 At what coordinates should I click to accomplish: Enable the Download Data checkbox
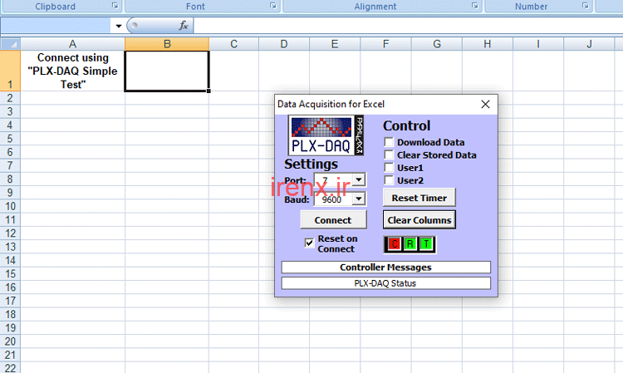pyautogui.click(x=389, y=143)
